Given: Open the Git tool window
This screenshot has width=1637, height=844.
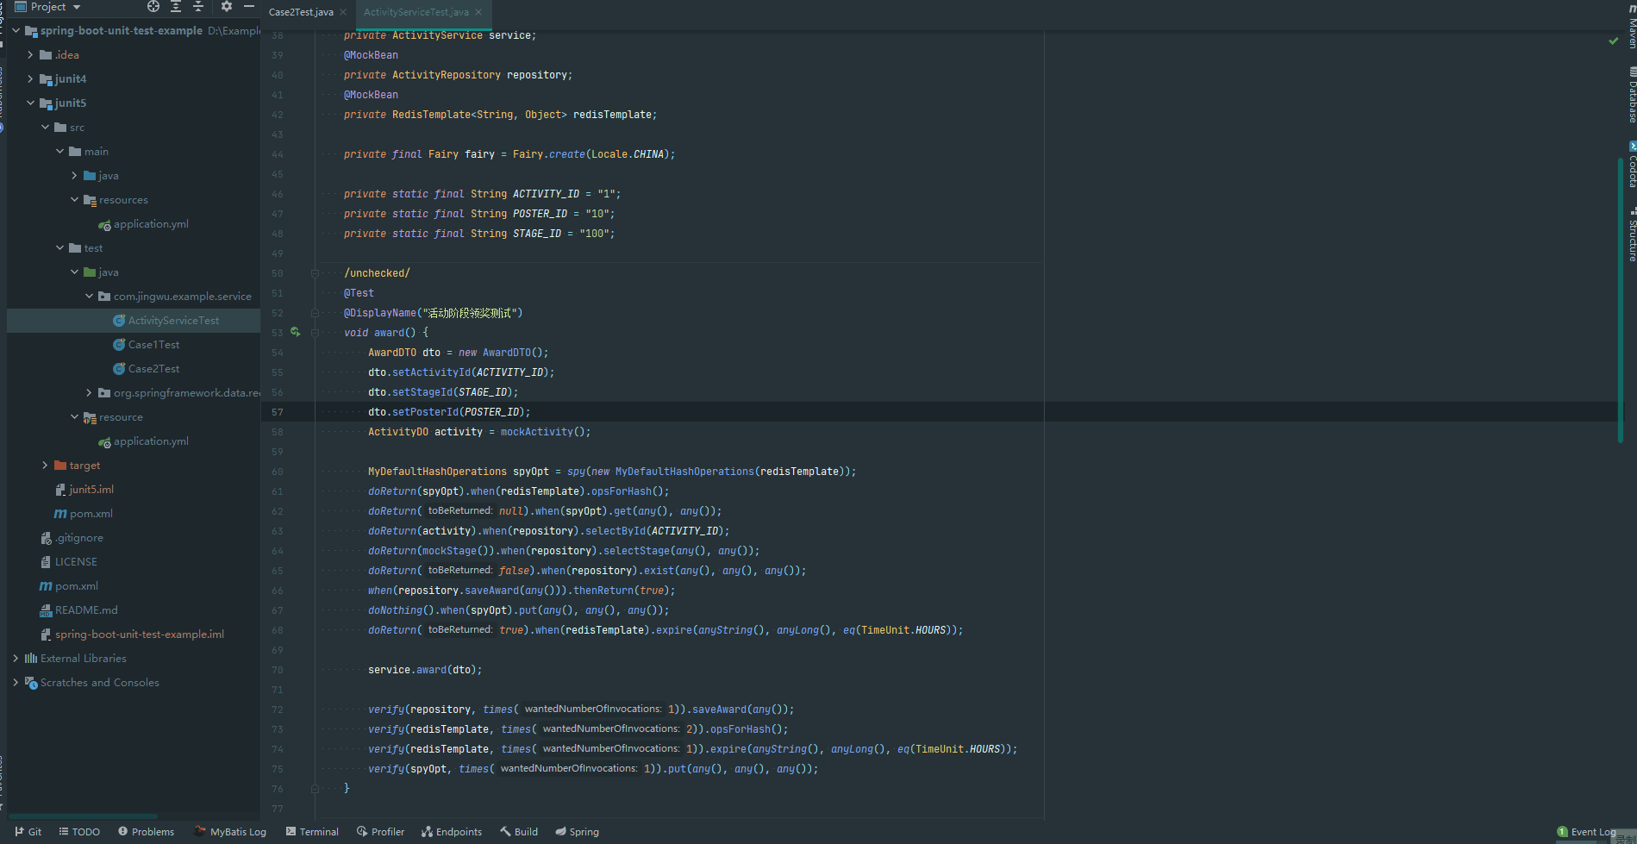Looking at the screenshot, I should tap(28, 832).
